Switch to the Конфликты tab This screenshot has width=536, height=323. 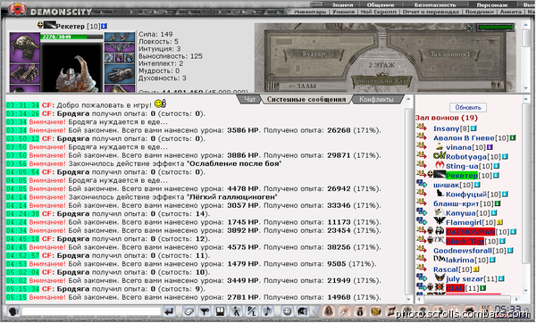[377, 99]
